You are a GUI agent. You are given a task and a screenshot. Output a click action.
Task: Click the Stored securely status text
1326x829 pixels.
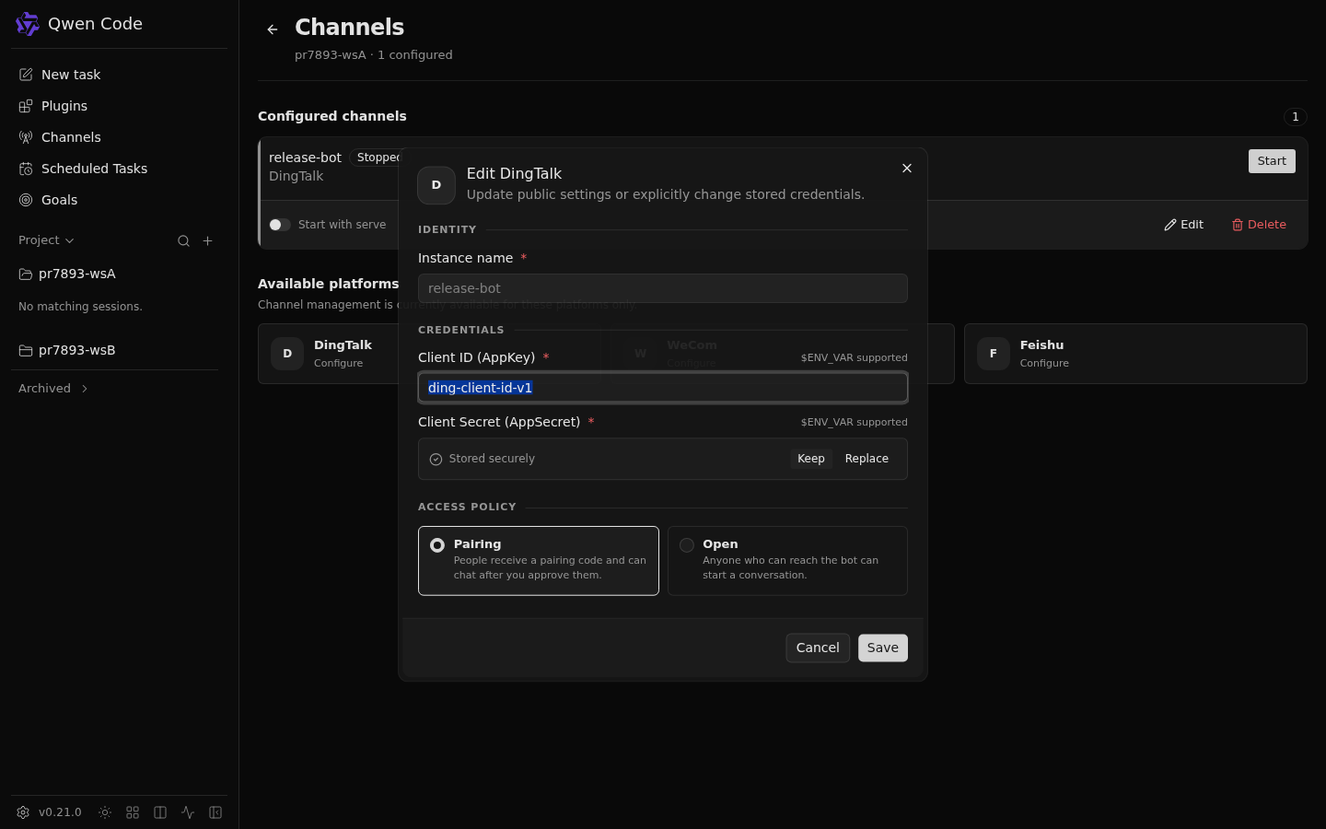[x=492, y=459]
